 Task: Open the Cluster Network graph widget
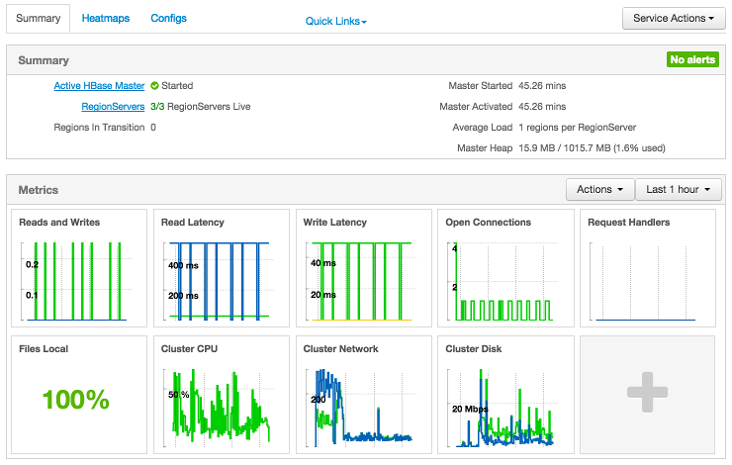tap(362, 394)
